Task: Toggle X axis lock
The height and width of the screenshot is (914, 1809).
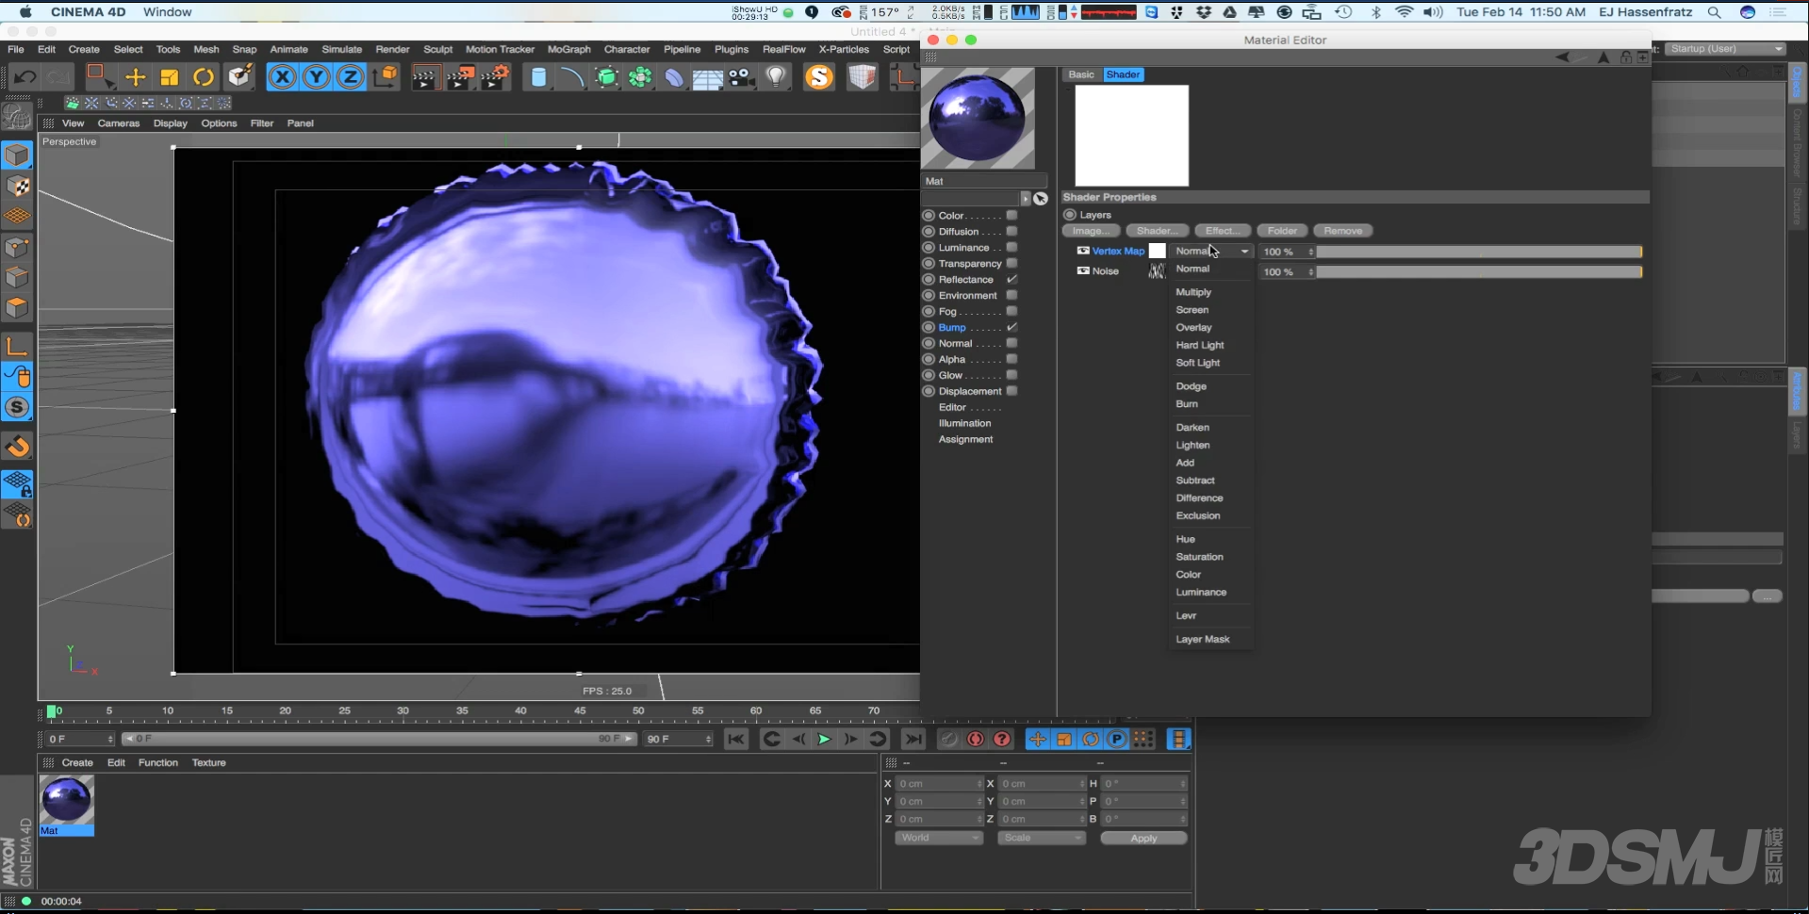Action: 282,77
